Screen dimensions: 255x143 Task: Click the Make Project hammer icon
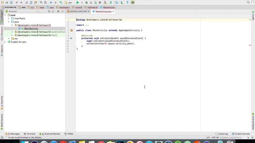[x=61, y=2]
